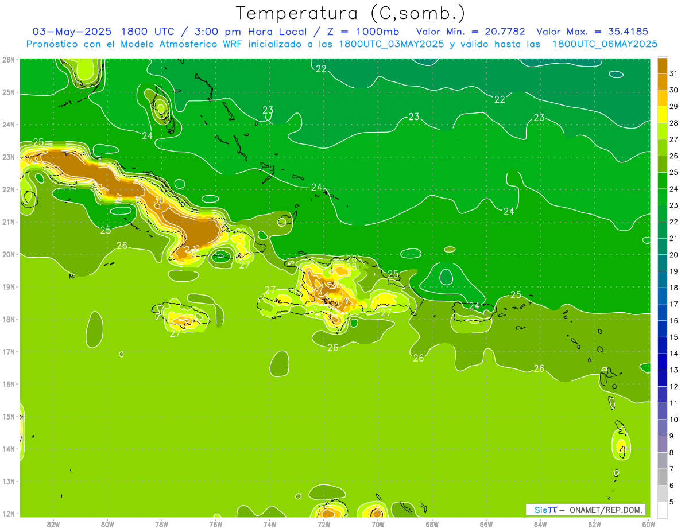Image resolution: width=689 pixels, height=532 pixels.
Task: Pick the gray swatch between the 6 and 7 labels
Action: [662, 477]
